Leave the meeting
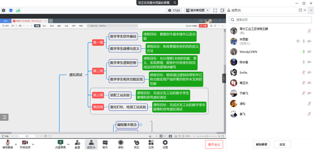 (x=214, y=145)
